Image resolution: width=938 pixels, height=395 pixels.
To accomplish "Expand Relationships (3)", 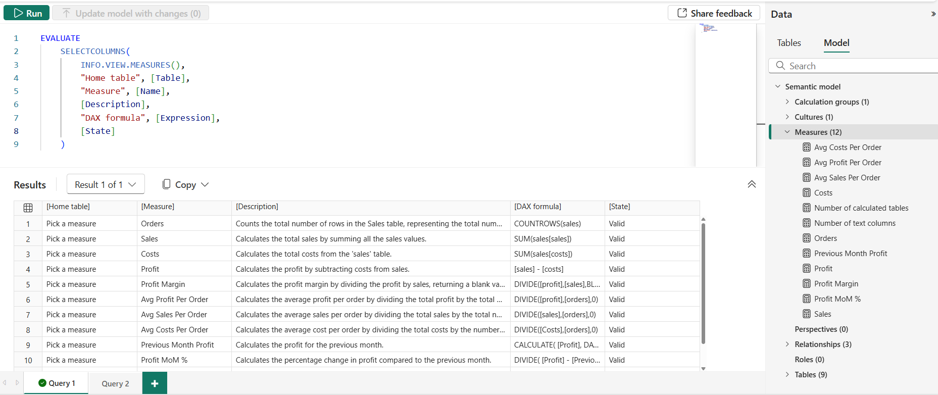I will tap(787, 344).
